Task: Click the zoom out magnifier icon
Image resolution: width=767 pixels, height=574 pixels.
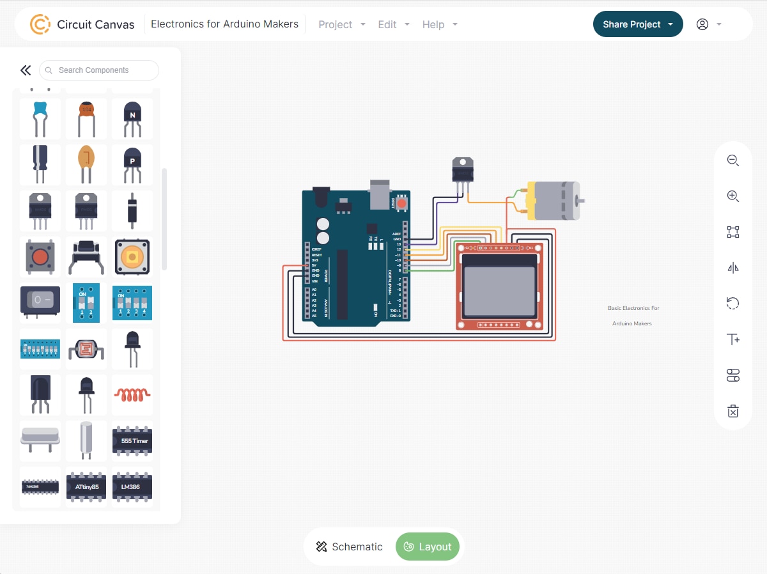Action: click(732, 160)
